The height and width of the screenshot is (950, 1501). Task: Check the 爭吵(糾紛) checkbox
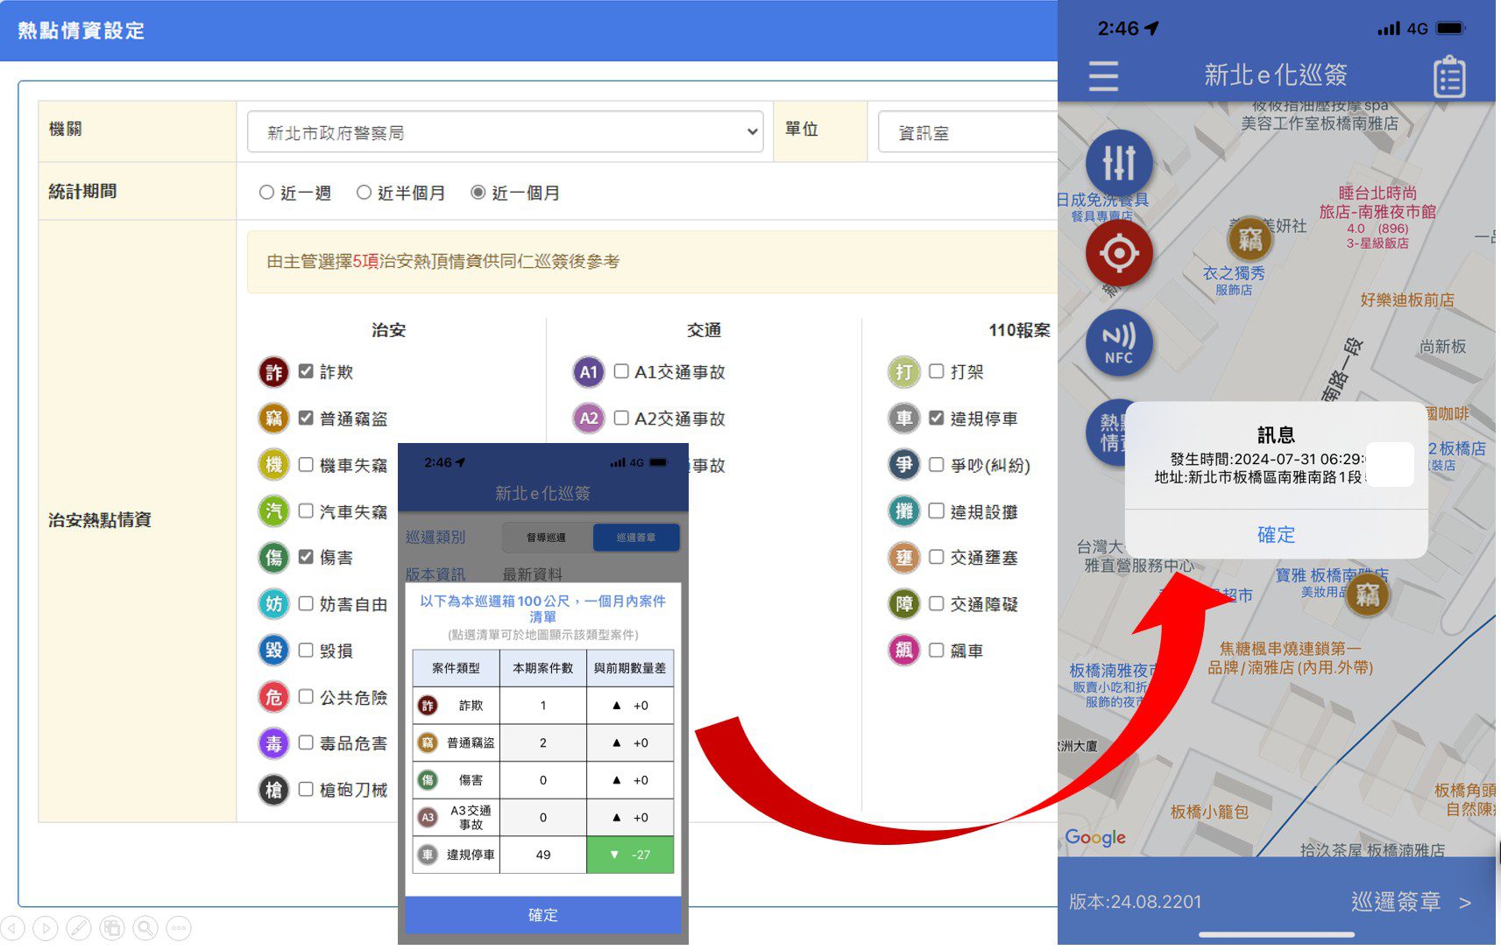point(937,464)
